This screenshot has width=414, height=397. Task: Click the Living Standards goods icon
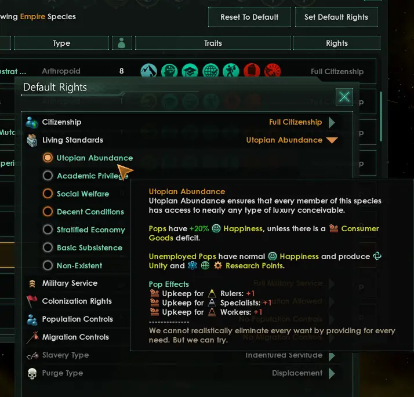pos(32,140)
